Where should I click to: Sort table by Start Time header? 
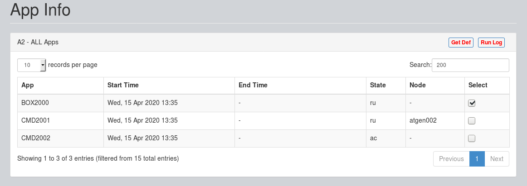pyautogui.click(x=169, y=86)
